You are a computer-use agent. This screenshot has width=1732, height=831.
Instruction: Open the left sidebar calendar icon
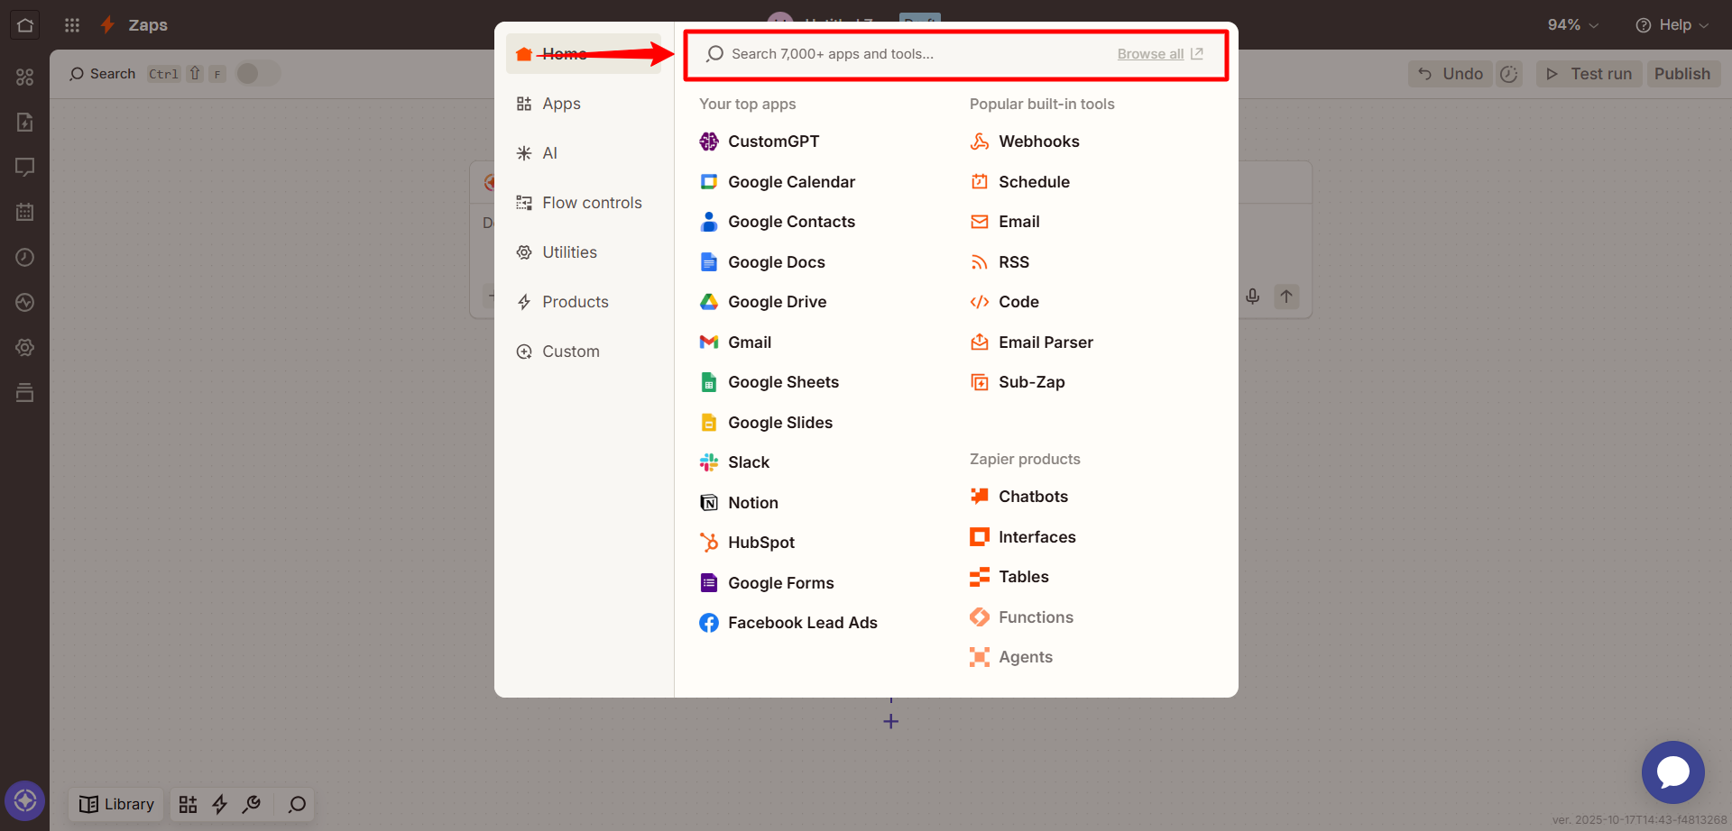click(x=24, y=212)
